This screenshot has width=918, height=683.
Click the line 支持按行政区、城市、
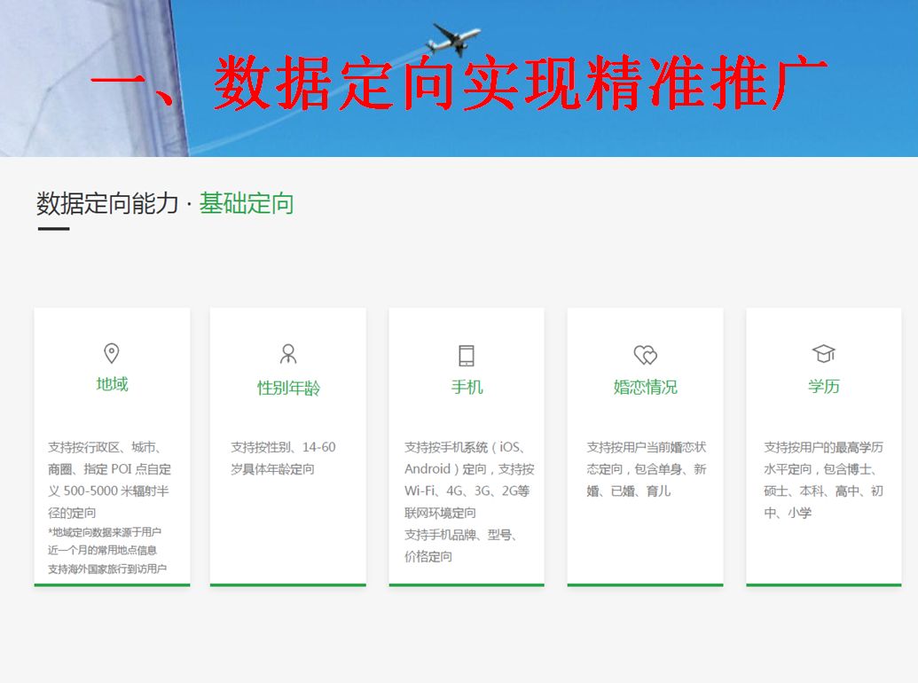point(105,448)
